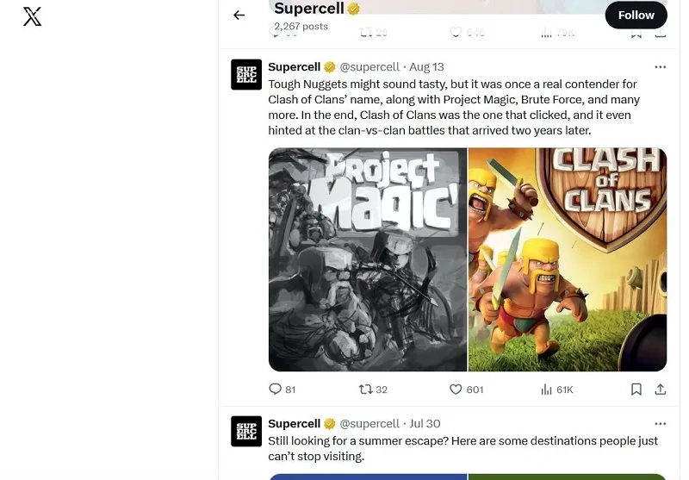Open the X home logo
Viewport: 689px width, 480px height.
tap(32, 16)
